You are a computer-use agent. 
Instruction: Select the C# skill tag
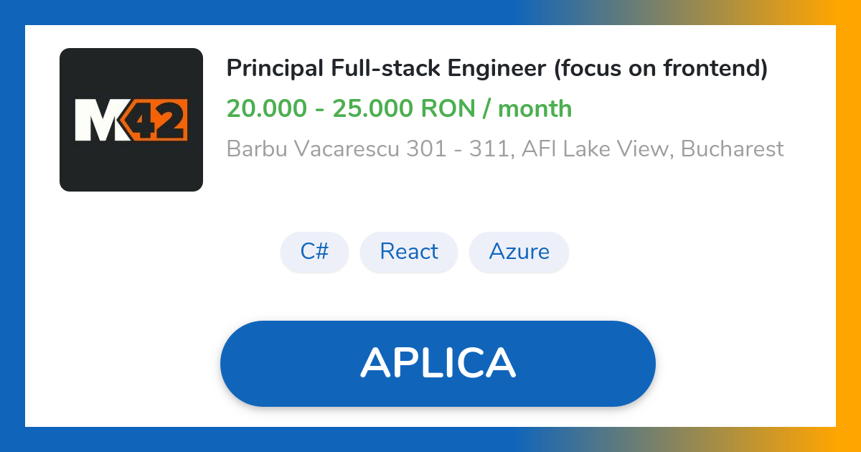point(314,252)
